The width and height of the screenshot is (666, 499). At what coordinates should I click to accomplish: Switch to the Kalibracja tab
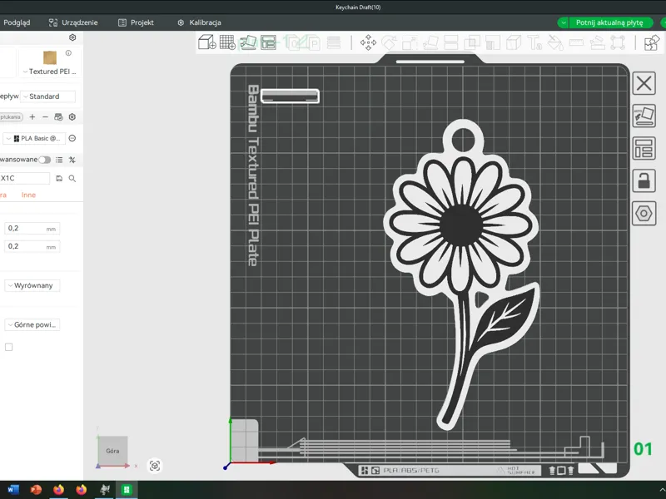pyautogui.click(x=199, y=22)
